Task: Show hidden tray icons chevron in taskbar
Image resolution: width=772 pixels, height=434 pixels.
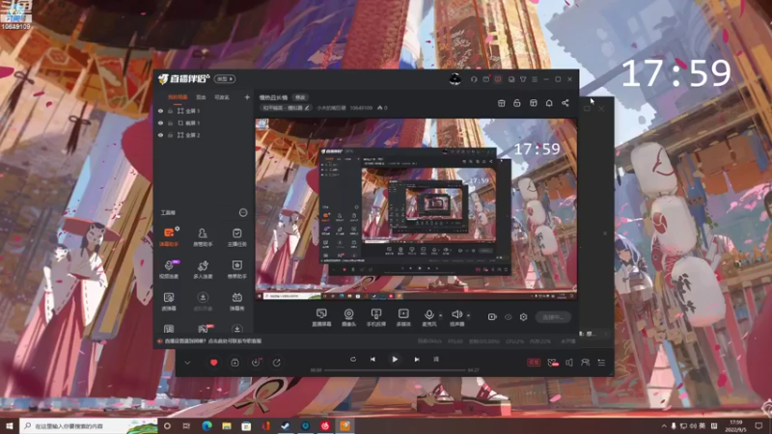Action: [x=664, y=426]
